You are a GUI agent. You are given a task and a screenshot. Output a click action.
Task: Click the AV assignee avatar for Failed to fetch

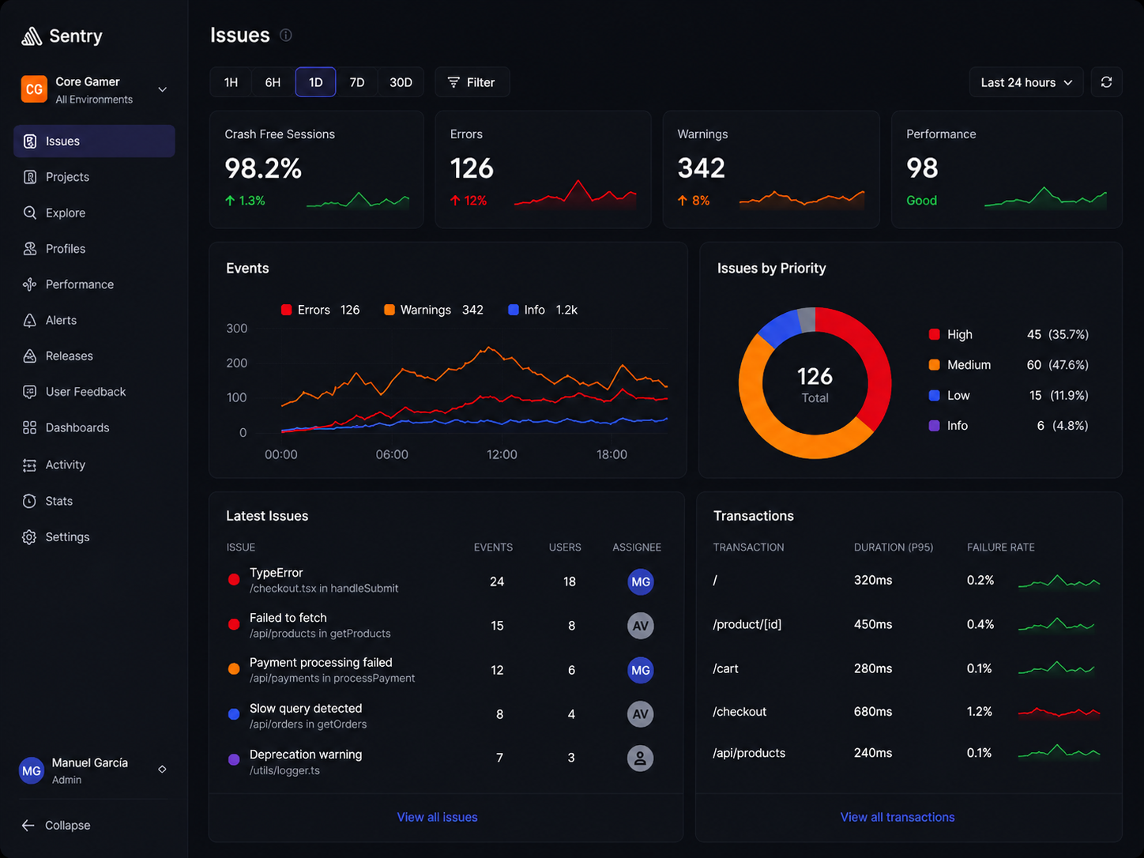(x=641, y=626)
